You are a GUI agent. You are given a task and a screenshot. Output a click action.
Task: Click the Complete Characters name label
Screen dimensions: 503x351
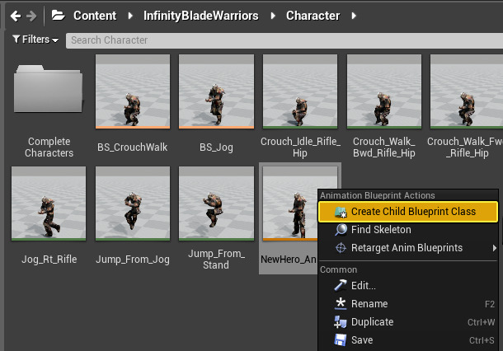(x=49, y=147)
